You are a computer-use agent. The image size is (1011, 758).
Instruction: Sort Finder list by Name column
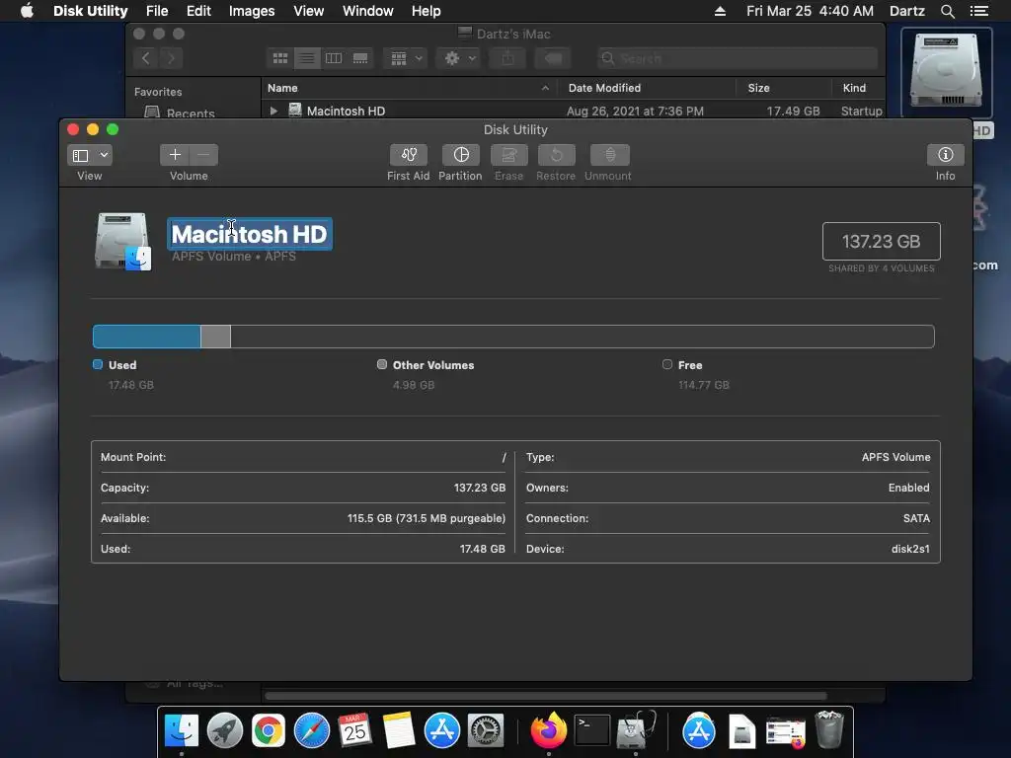410,88
